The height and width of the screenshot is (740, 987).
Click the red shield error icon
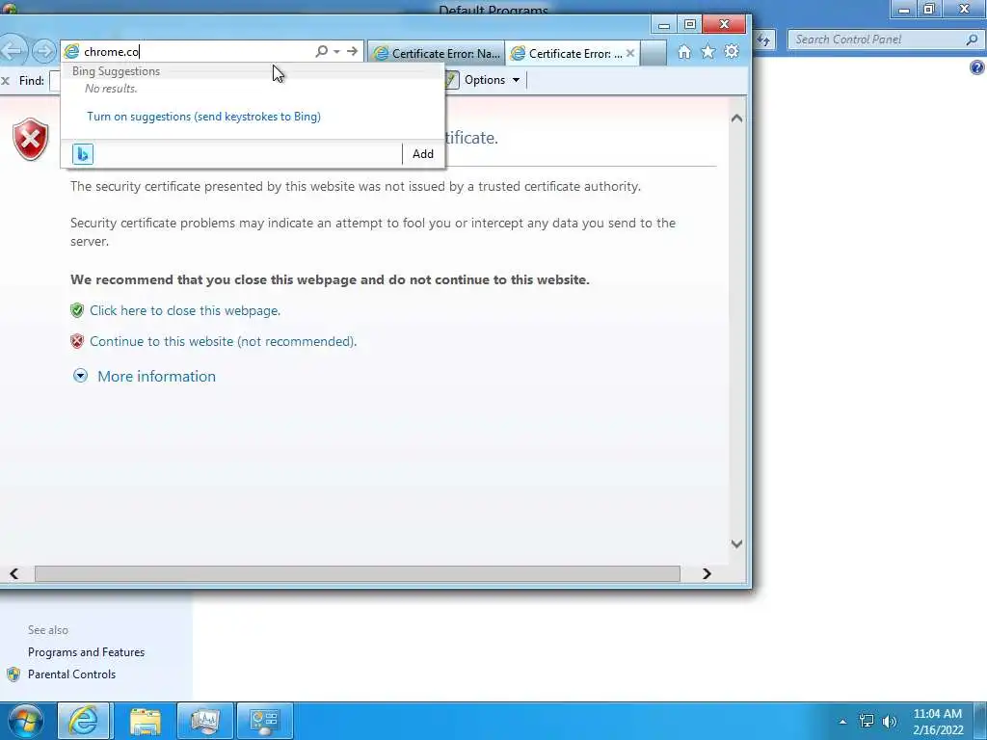click(30, 139)
